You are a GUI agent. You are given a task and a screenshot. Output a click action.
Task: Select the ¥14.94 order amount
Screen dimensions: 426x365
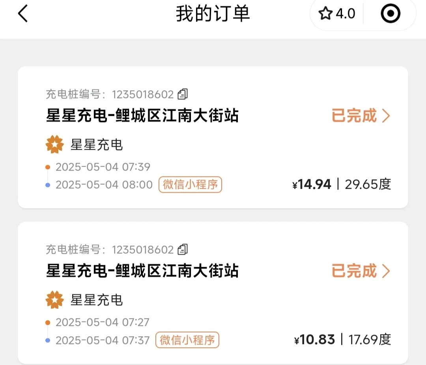point(312,184)
